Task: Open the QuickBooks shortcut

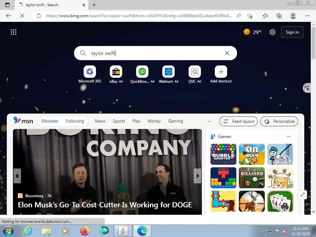Action: (142, 74)
